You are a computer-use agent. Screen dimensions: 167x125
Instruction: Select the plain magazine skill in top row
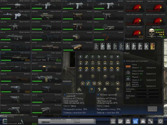point(105,56)
